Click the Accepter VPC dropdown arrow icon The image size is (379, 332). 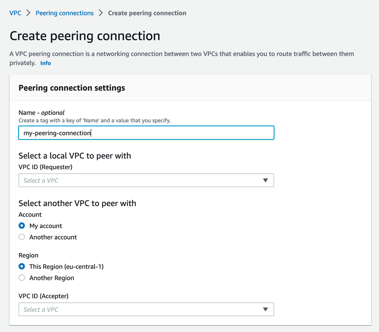(265, 309)
